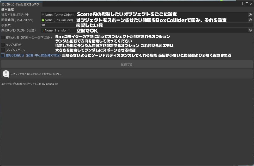The height and width of the screenshot is (166, 254).
Task: Click the None (Box Collider) field
Action: pos(147,20)
